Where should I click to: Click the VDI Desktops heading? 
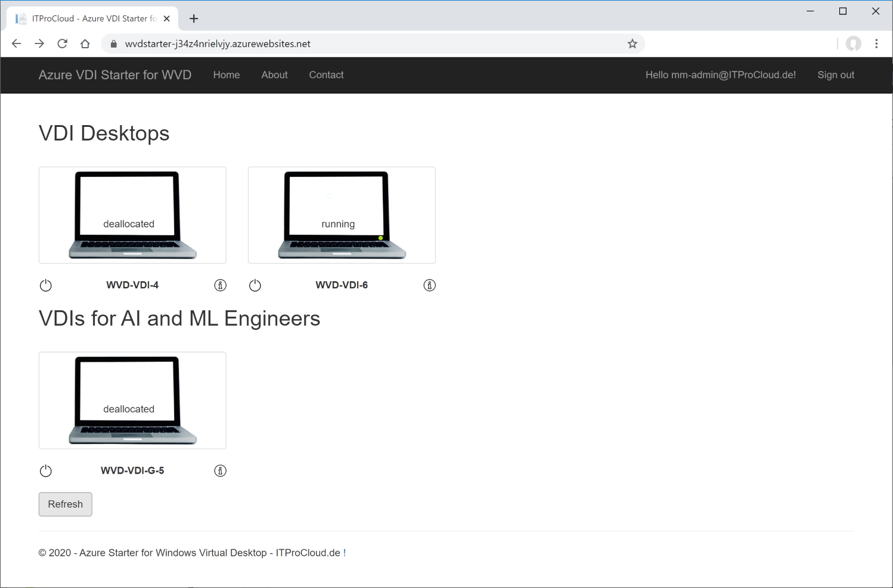[104, 133]
